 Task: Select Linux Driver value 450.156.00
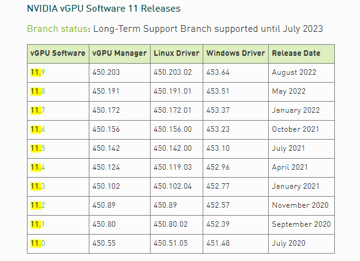pos(173,129)
